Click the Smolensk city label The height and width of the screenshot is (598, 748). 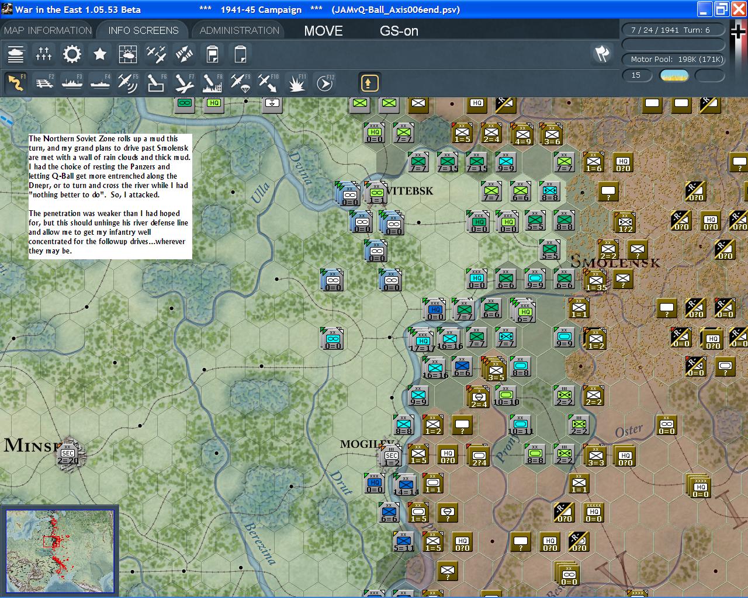615,262
